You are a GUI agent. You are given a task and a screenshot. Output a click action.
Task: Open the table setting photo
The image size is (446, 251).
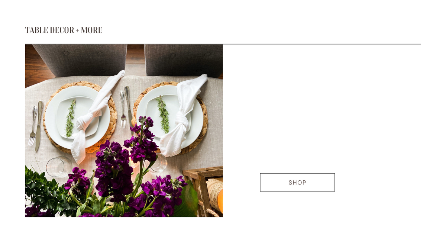(124, 131)
